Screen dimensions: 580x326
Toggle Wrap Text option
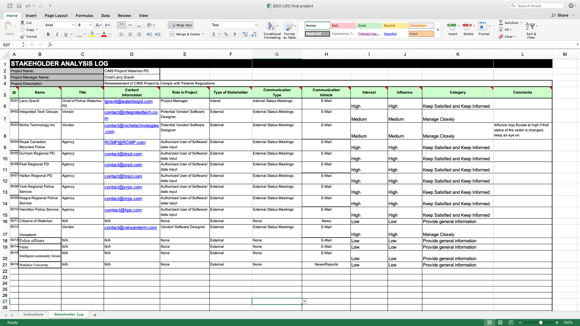click(181, 25)
